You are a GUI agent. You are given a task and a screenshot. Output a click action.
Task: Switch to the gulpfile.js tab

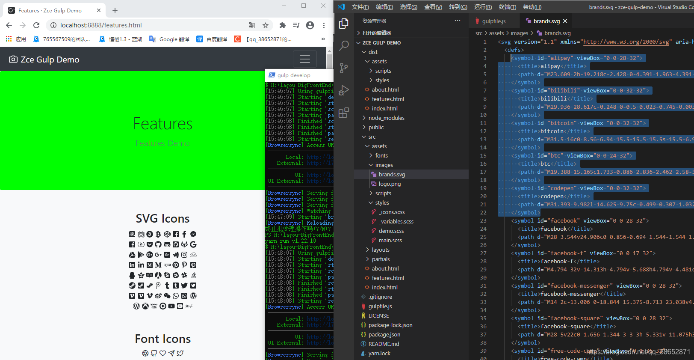493,21
